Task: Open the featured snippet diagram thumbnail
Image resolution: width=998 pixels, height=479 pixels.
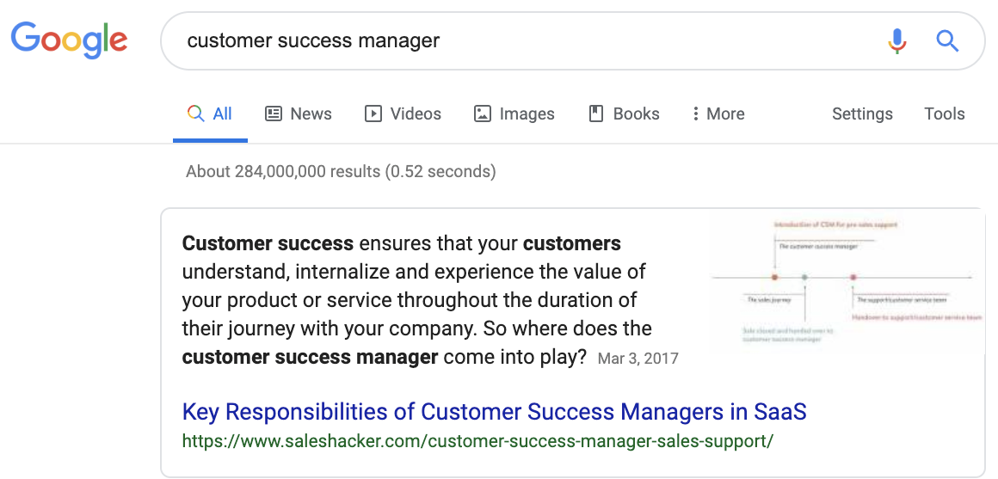Action: pos(847,282)
